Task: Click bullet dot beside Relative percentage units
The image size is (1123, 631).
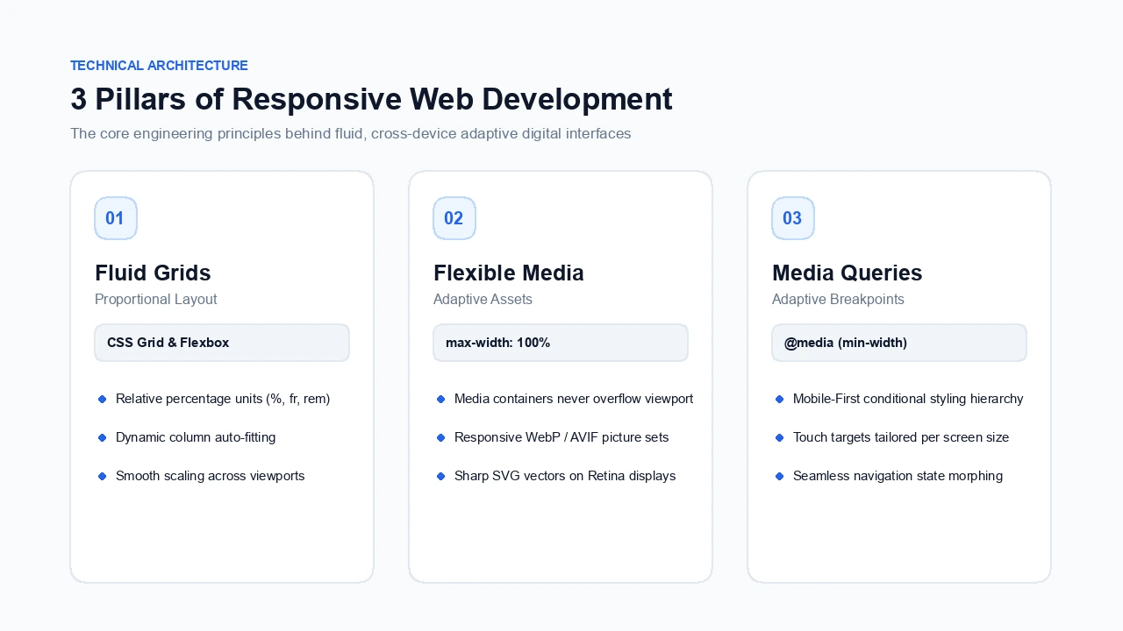Action: (102, 399)
